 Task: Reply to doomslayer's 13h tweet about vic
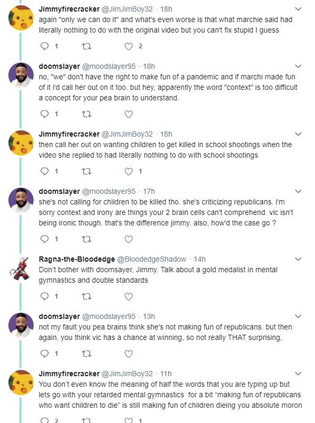tap(45, 354)
